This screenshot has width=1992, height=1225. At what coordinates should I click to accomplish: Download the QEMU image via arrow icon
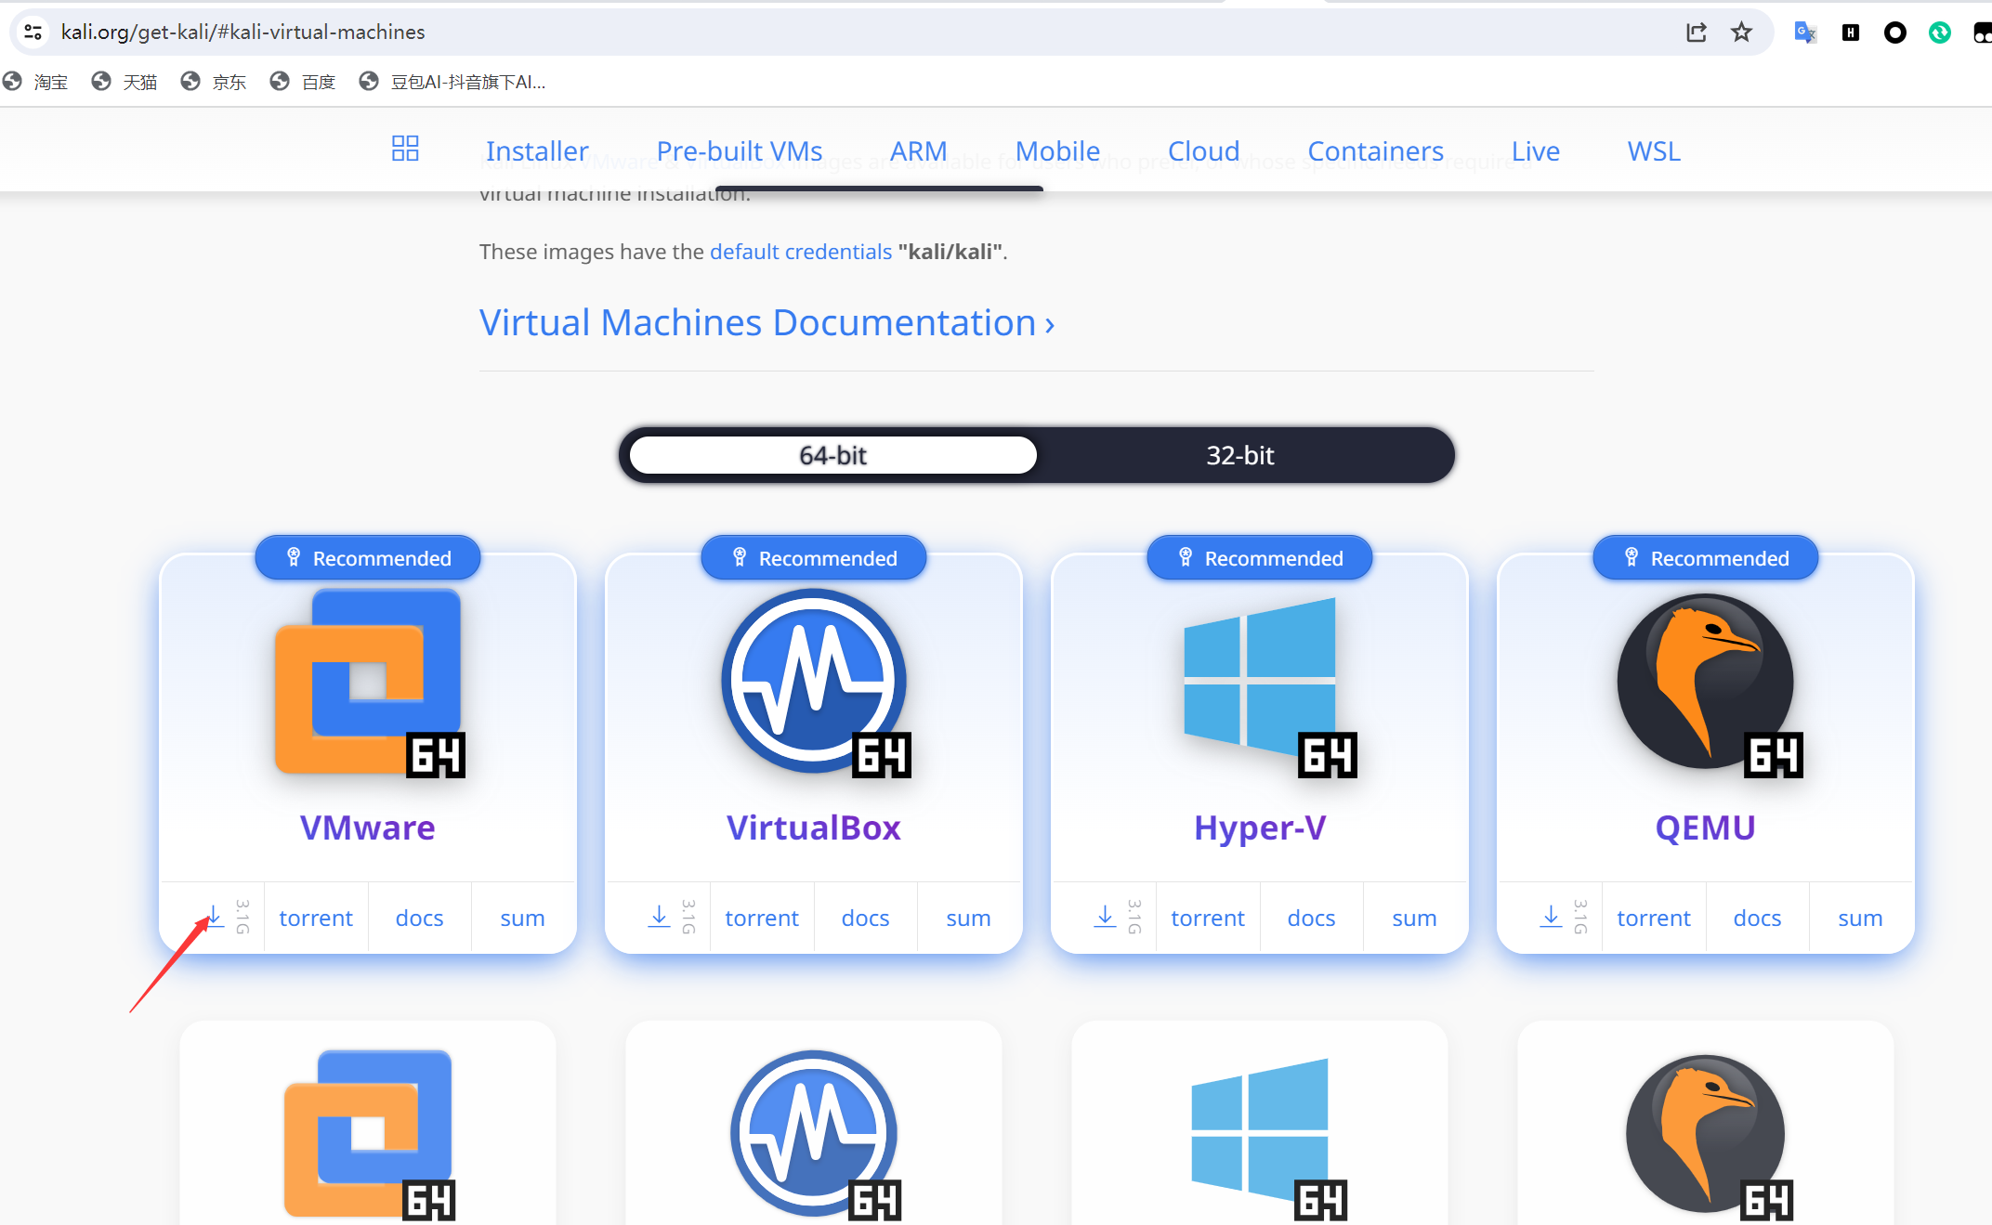tap(1551, 917)
